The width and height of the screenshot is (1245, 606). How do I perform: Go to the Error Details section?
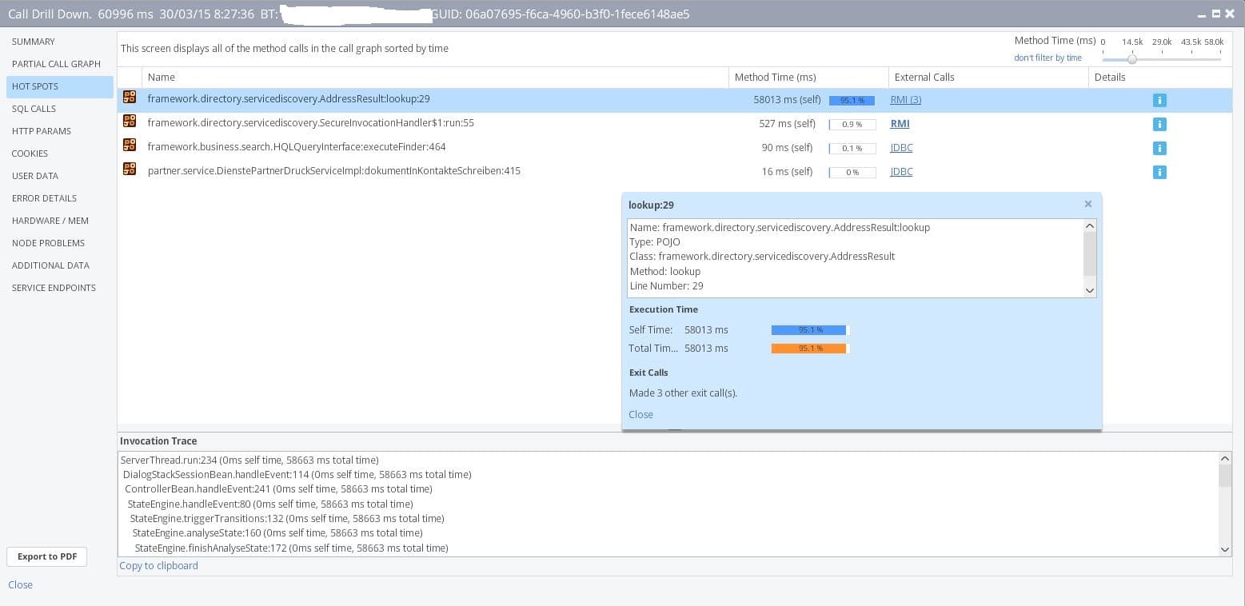pos(44,198)
